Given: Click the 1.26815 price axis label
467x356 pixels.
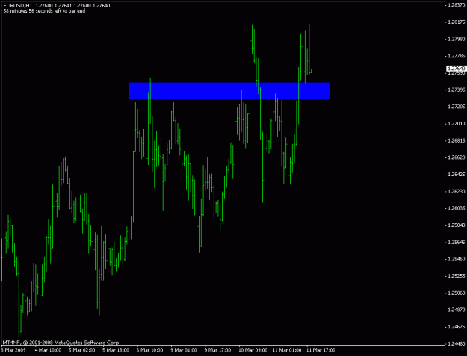Looking at the screenshot, I should coord(457,140).
